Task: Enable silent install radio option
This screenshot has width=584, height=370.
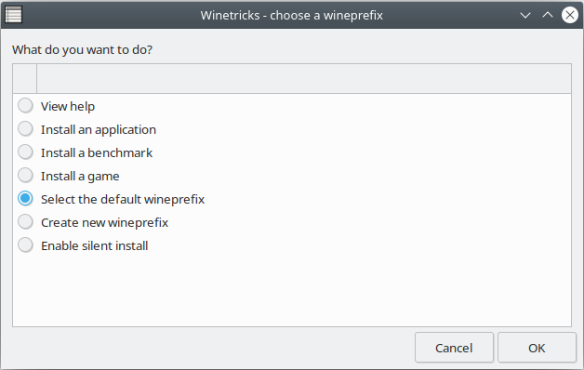Action: (25, 245)
